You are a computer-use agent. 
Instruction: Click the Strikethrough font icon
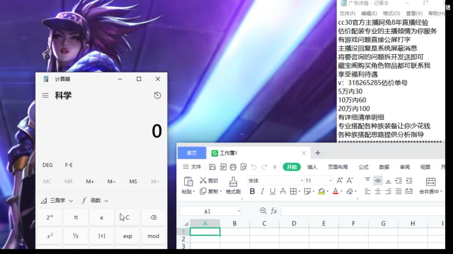(x=283, y=191)
